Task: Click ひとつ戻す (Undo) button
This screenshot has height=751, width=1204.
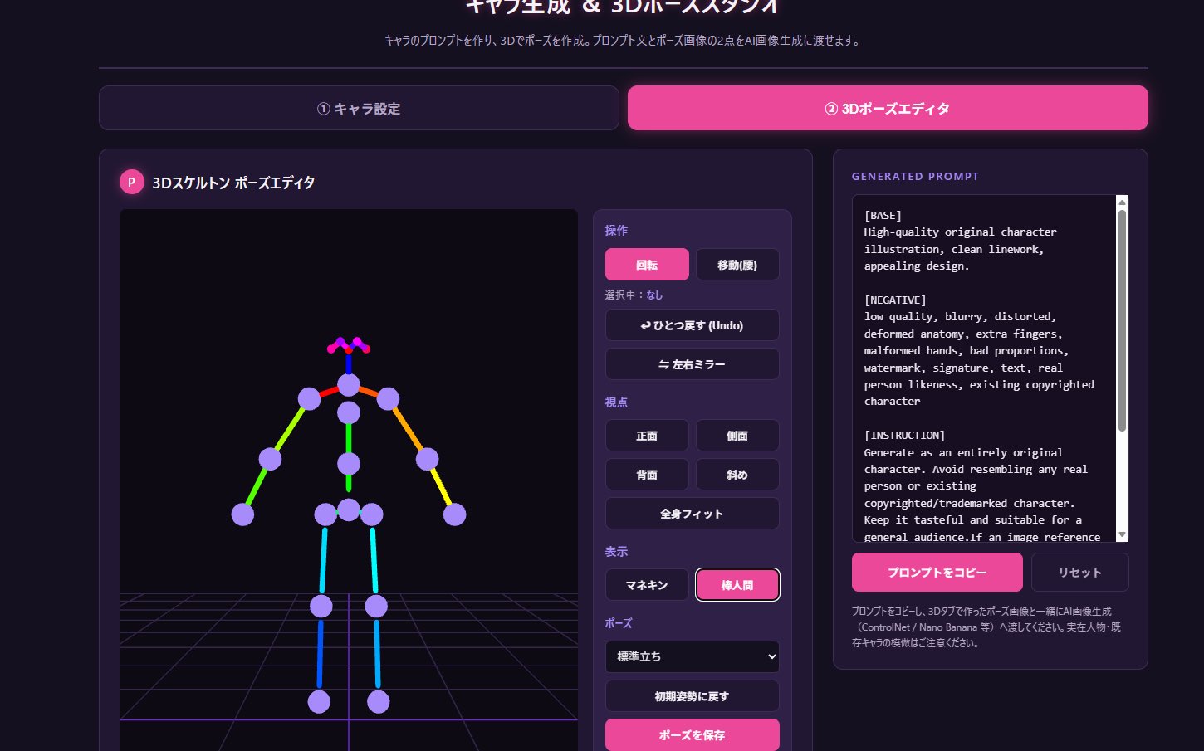Action: (693, 325)
